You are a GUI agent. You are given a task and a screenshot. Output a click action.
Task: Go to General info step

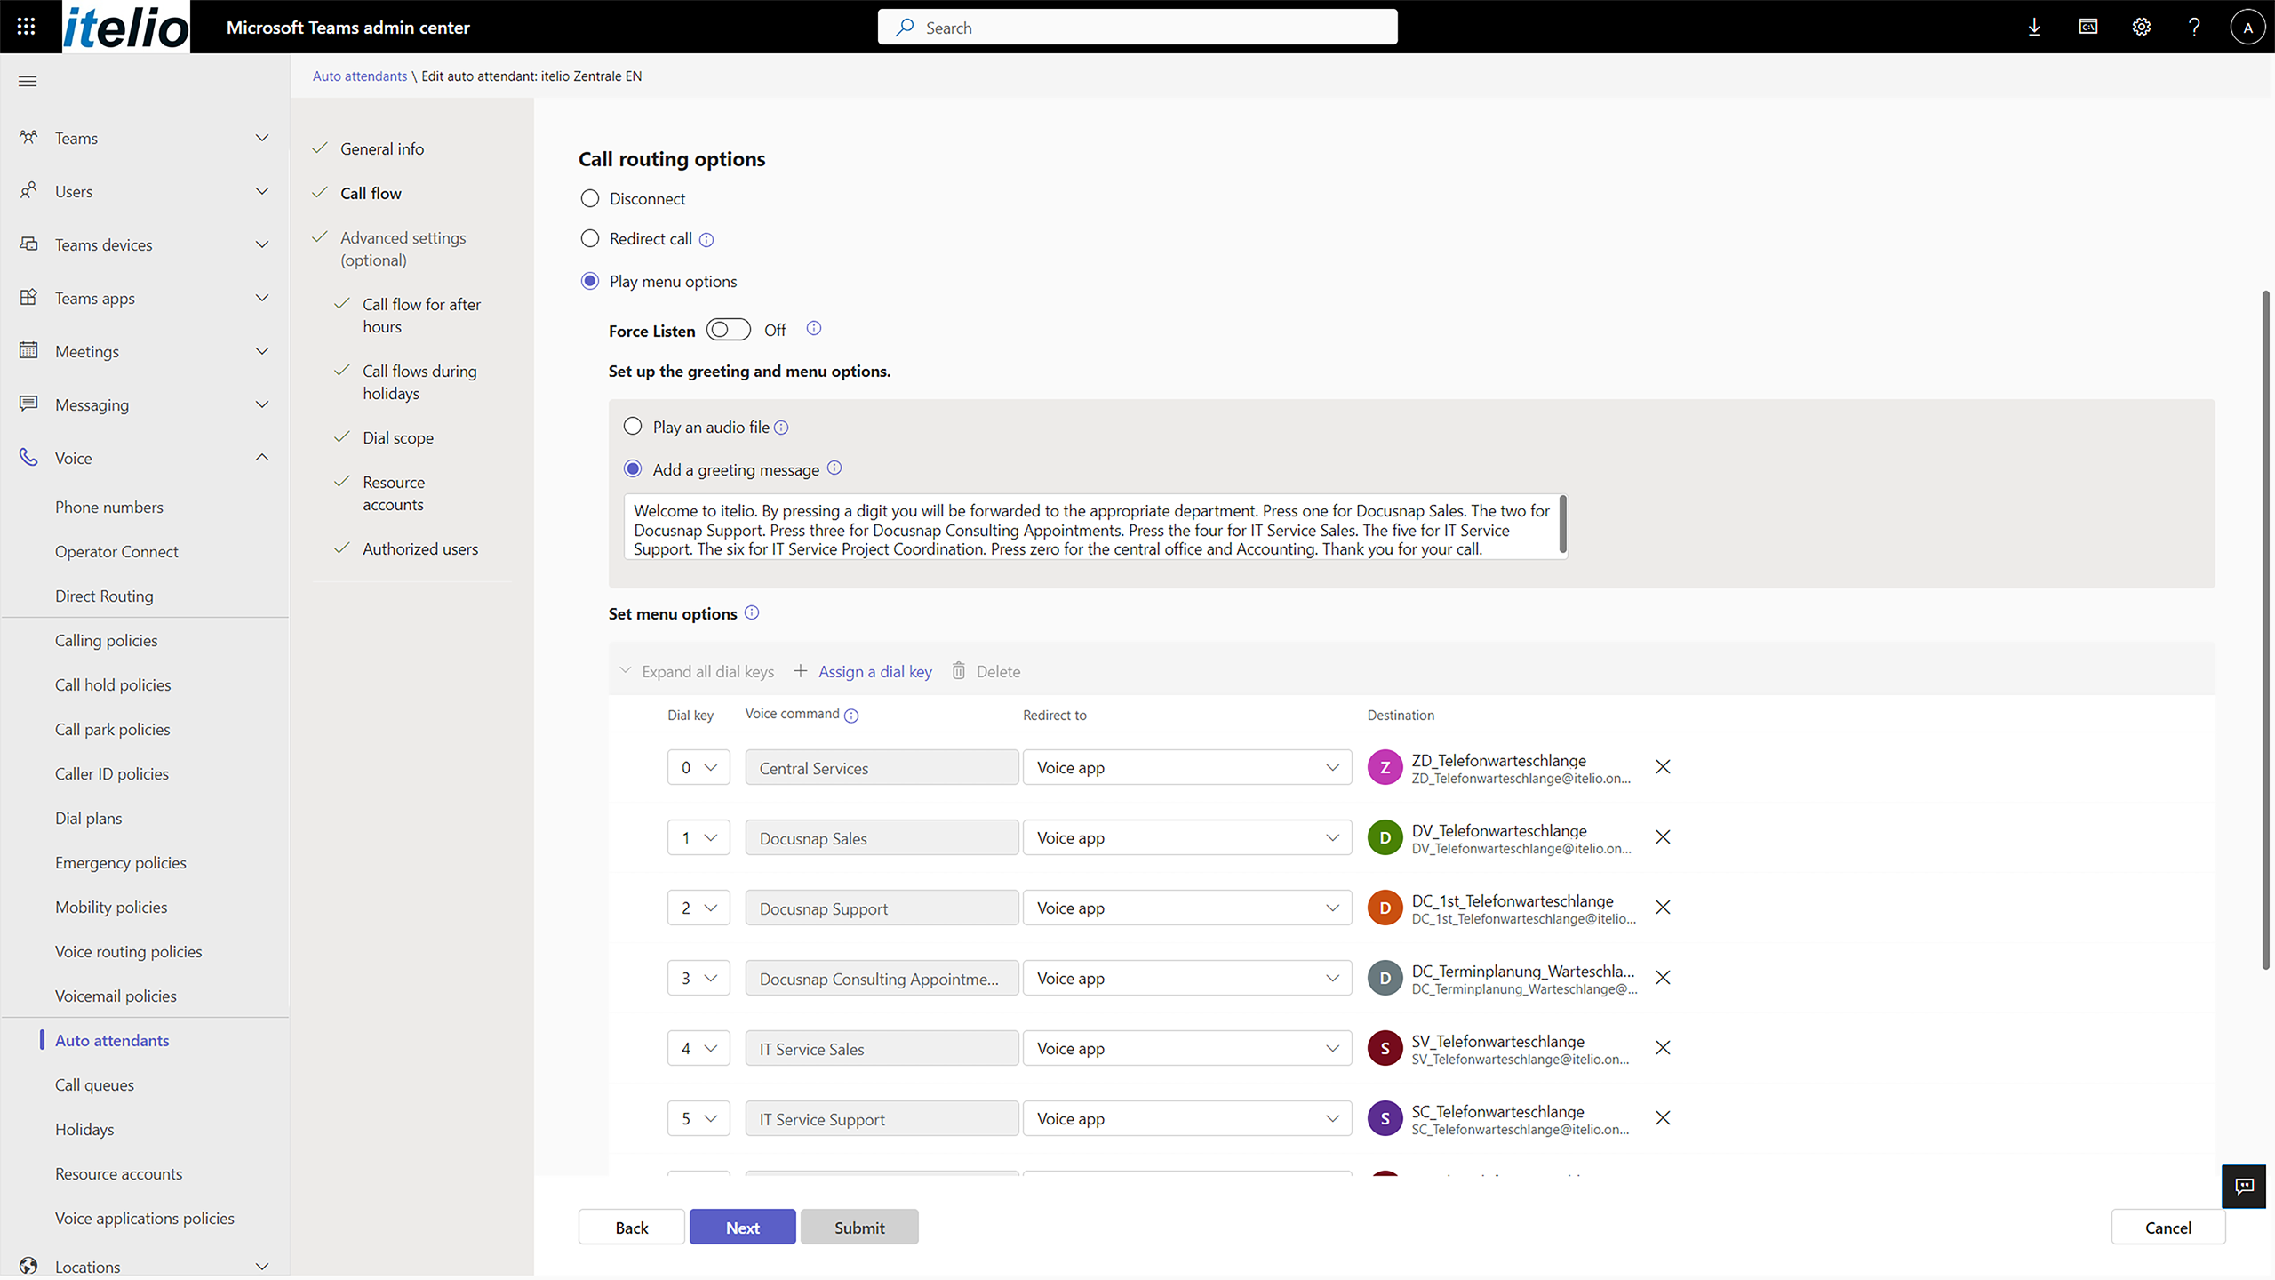[x=382, y=148]
